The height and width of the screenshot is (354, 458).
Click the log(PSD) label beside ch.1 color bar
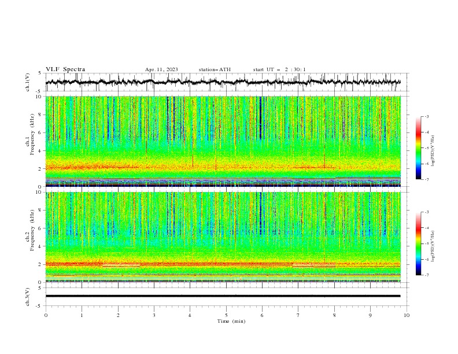pos(434,150)
